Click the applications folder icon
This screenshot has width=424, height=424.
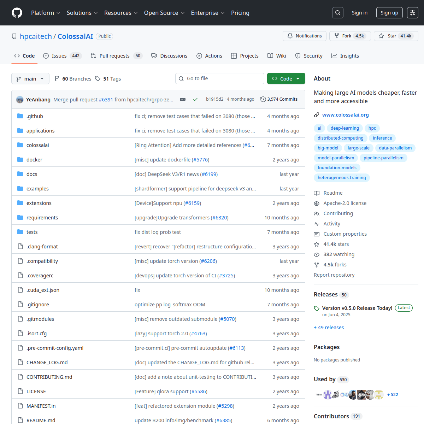point(20,130)
